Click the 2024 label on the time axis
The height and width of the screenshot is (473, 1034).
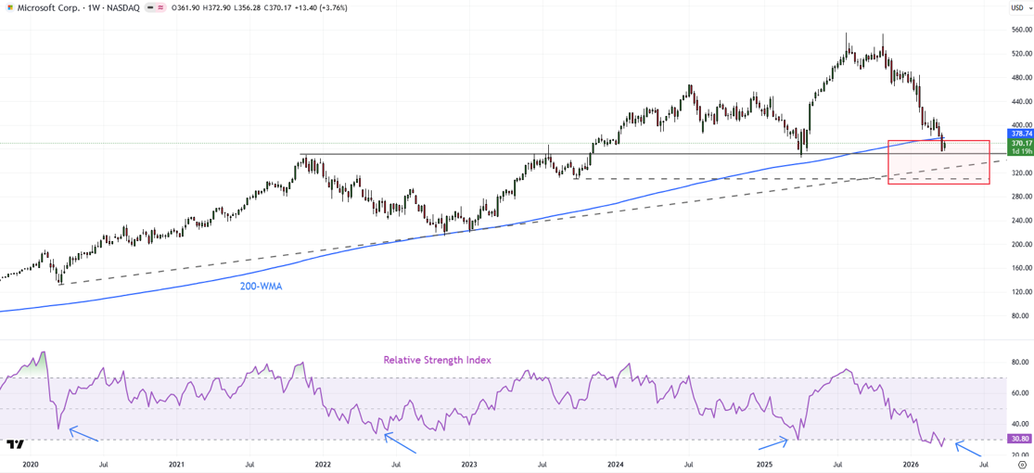point(616,465)
